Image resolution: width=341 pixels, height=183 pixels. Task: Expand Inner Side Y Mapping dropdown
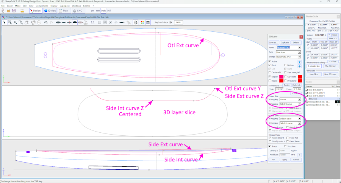(x=299, y=99)
